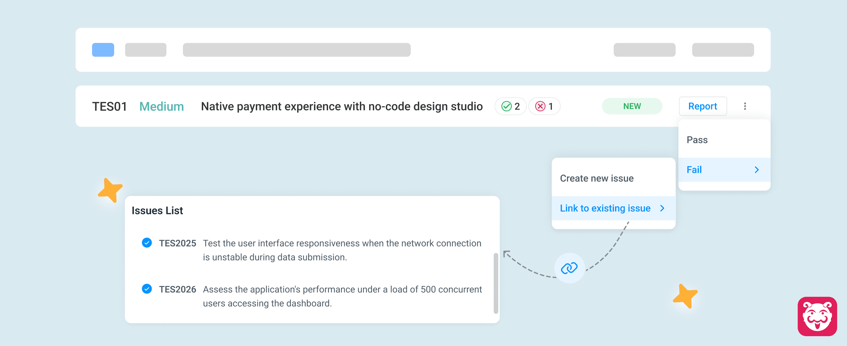Click the Report button

703,106
